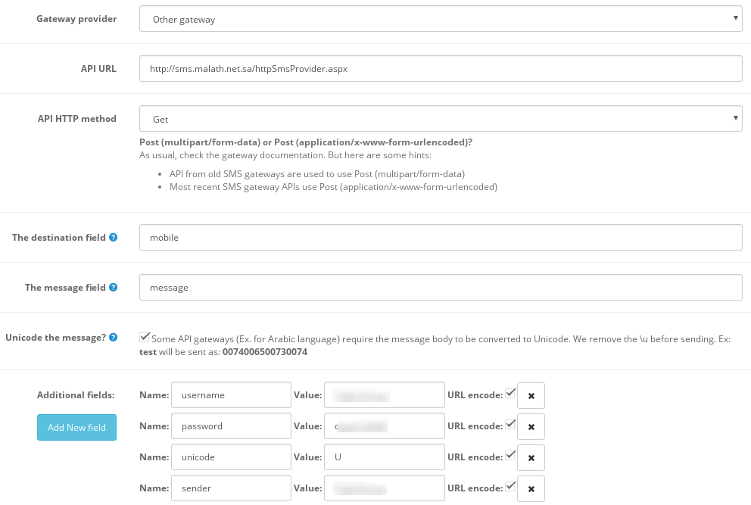Click the message field text input
Viewport: 751px width, 505px height.
(x=440, y=287)
